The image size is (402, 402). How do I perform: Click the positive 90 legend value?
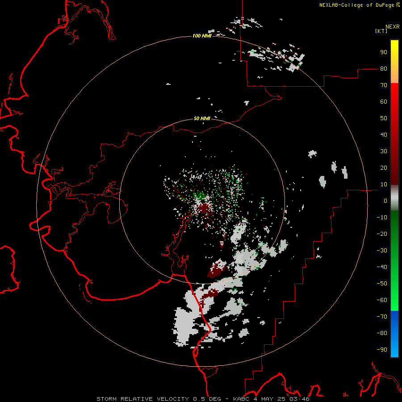point(384,52)
